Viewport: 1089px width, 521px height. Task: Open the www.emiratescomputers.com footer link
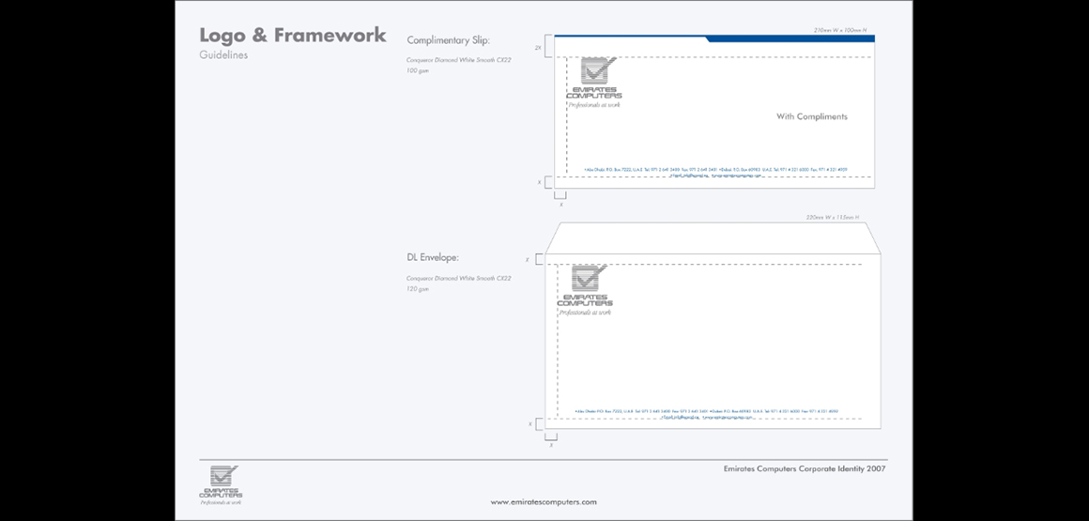pyautogui.click(x=544, y=502)
